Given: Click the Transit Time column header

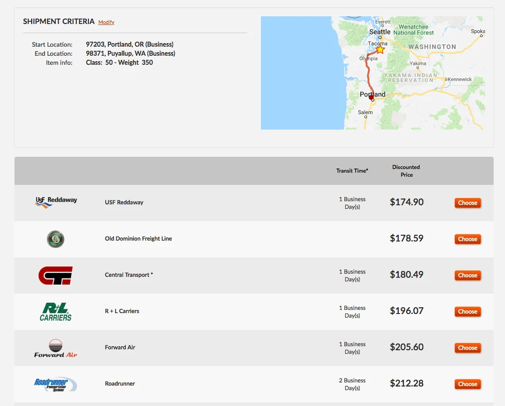Looking at the screenshot, I should [352, 171].
